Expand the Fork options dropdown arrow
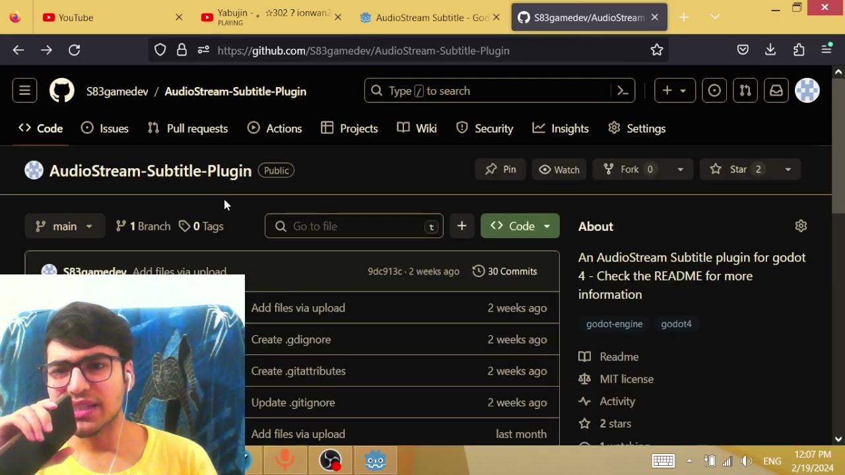Image resolution: width=845 pixels, height=475 pixels. pos(680,170)
